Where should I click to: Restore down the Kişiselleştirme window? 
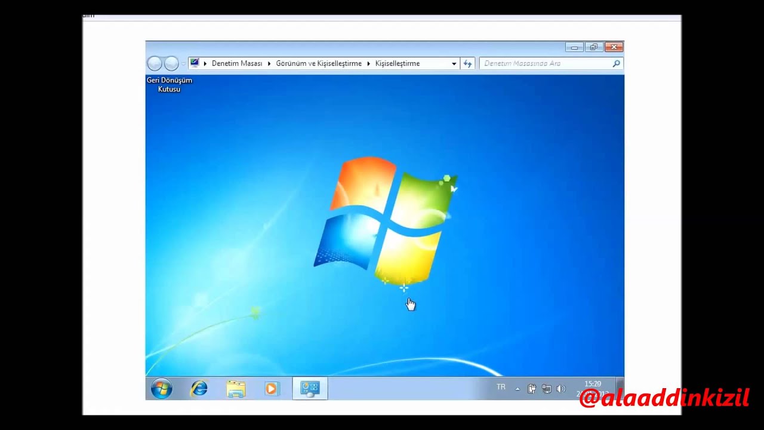point(594,47)
